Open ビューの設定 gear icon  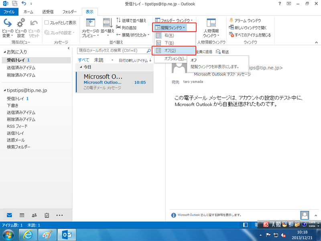21,23
